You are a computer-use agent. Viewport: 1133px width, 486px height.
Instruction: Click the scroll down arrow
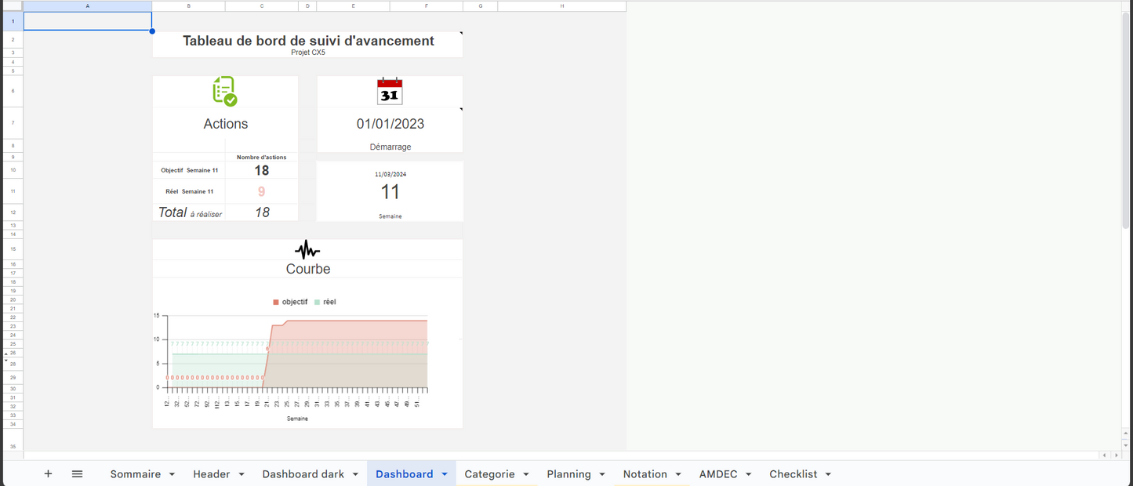click(x=1127, y=445)
